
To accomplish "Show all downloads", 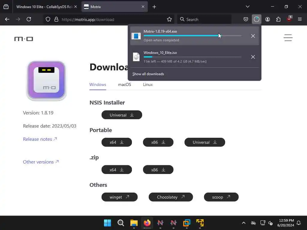I will (148, 74).
